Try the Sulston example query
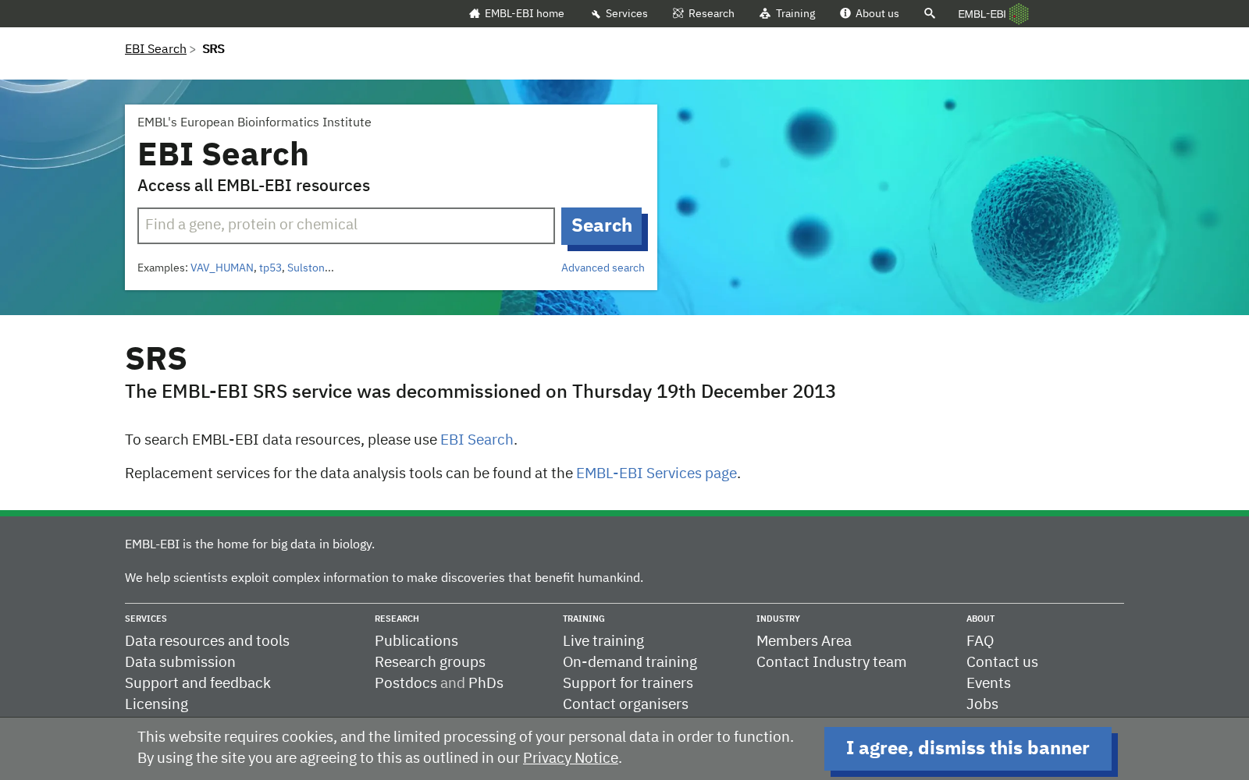 [x=306, y=268]
